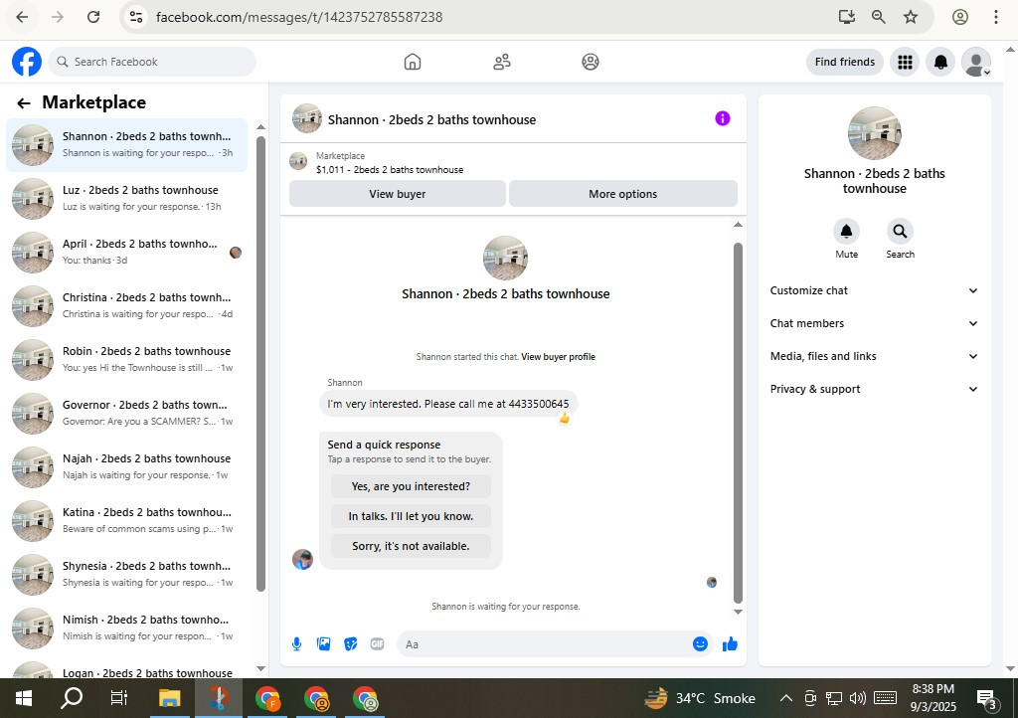Open the Home feed icon
Image resolution: width=1018 pixels, height=718 pixels.
coord(413,62)
